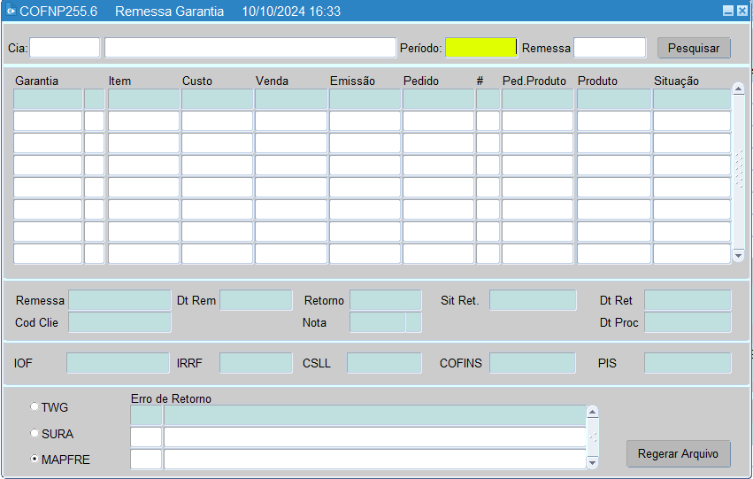Select the MAPFRE radio button

35,460
